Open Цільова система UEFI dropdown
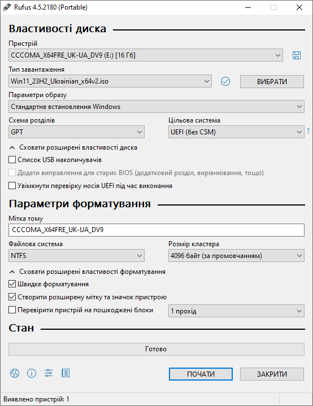This screenshot has height=406, width=313. (x=236, y=132)
